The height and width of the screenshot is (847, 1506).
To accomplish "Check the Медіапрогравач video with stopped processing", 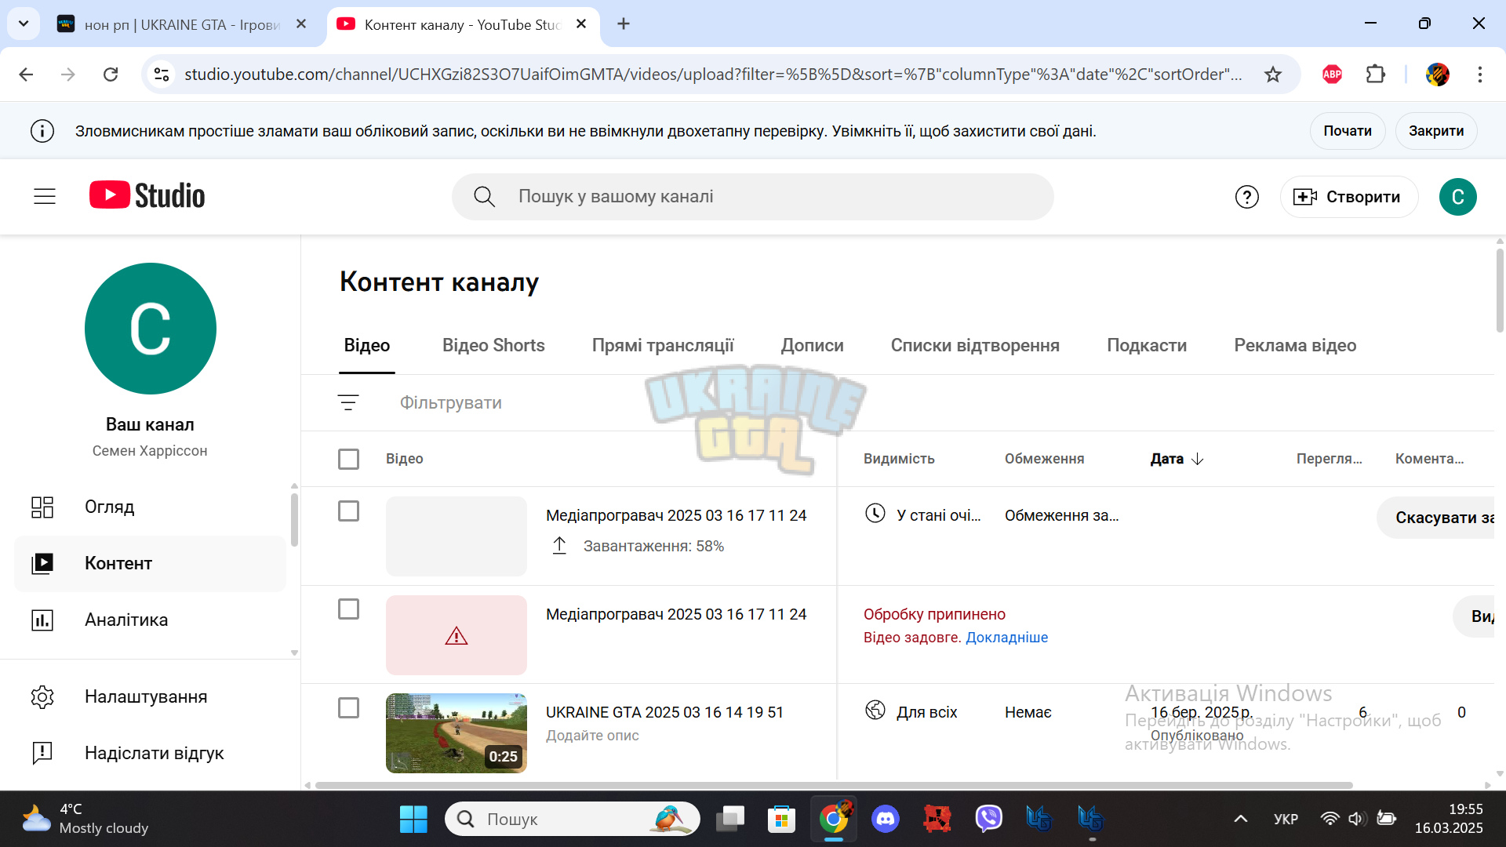I will click(x=348, y=609).
